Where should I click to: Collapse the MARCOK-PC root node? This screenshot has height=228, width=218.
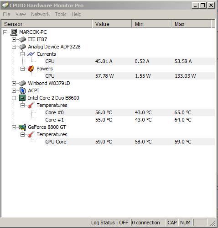pos(5,32)
